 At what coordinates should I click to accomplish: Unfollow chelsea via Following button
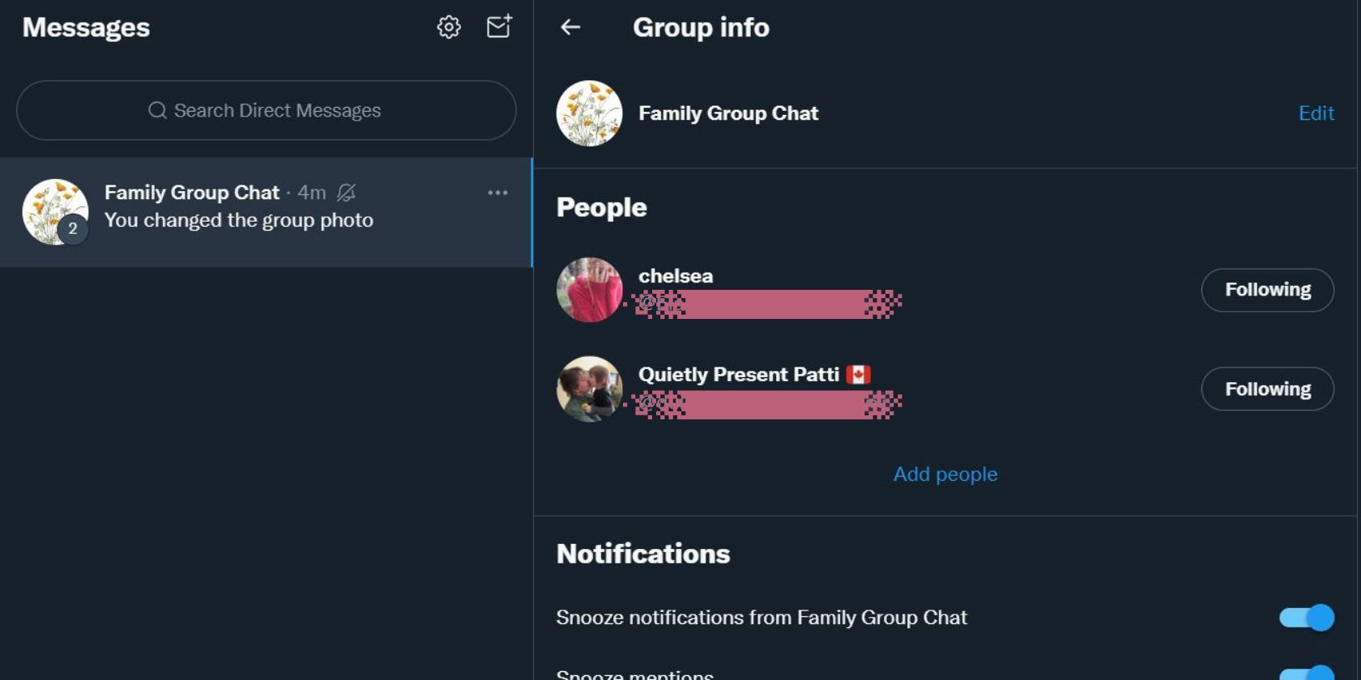click(1267, 290)
